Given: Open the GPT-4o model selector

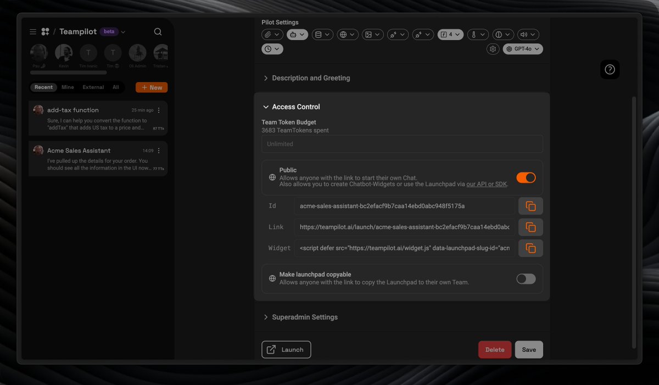Looking at the screenshot, I should point(523,49).
